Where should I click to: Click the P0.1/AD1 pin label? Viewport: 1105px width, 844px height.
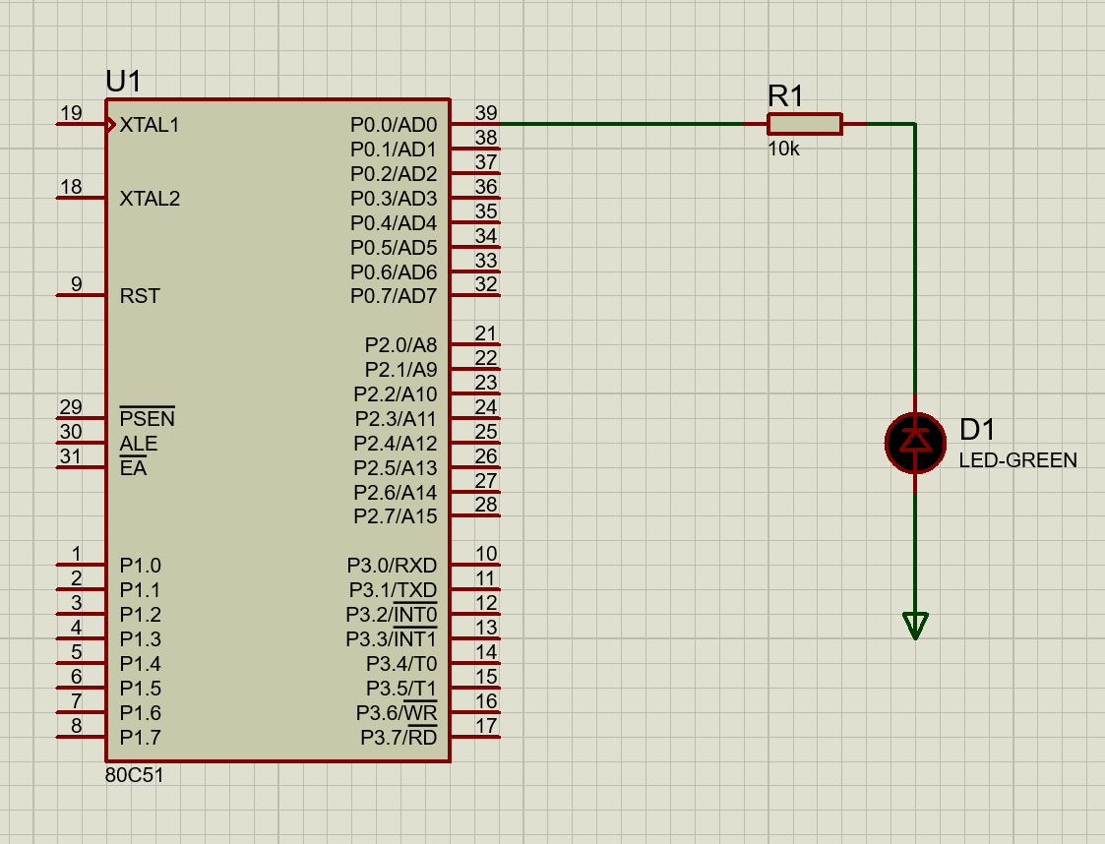point(394,151)
